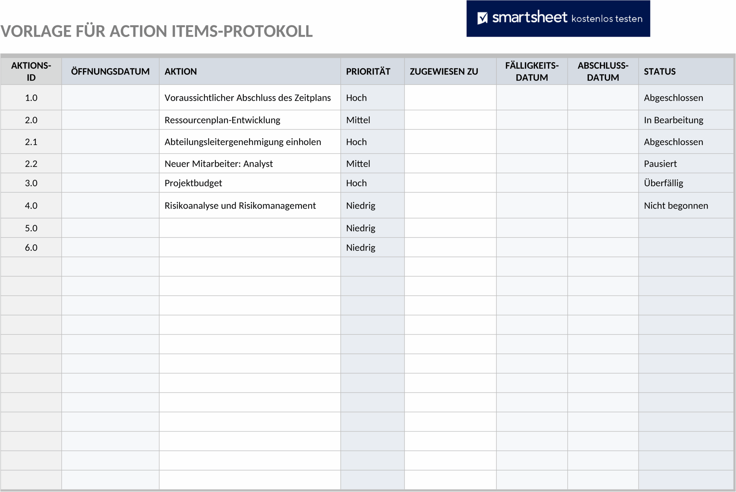Click status In Bearbeitung
Image resolution: width=736 pixels, height=492 pixels.
[686, 120]
